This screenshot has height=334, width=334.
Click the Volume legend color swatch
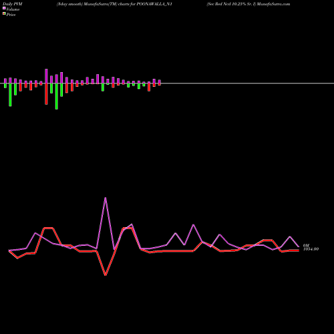coord(4,8)
